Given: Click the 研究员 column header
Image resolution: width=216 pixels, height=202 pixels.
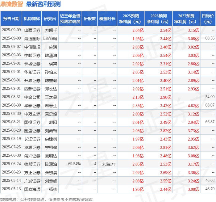Looking at the screenshot, I should click(50, 19).
